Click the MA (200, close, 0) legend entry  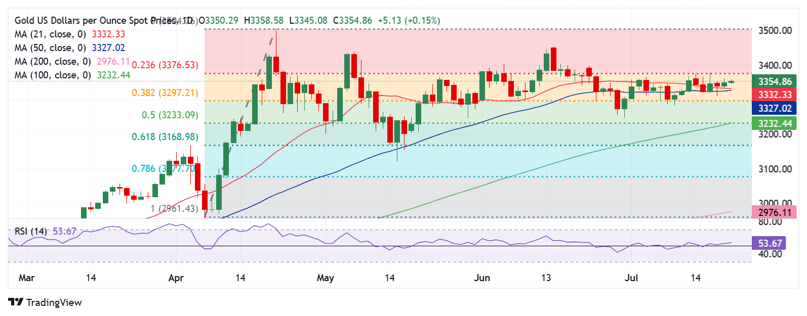click(72, 62)
